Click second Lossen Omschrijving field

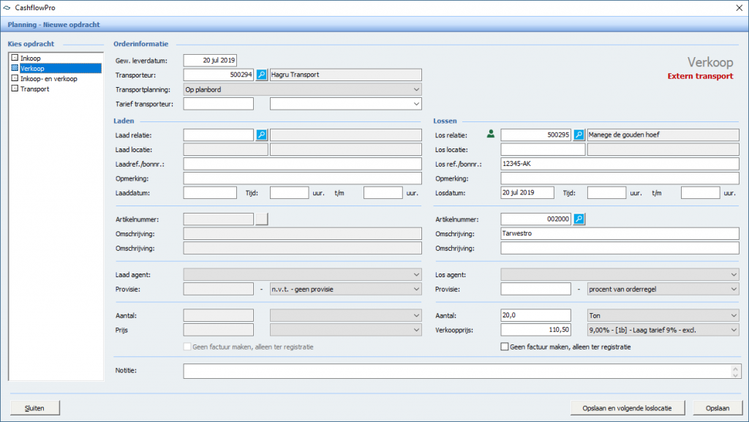coord(620,248)
